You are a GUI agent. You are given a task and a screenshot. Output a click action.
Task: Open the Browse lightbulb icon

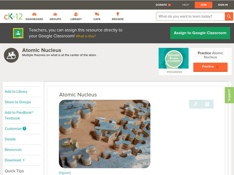pos(118,14)
